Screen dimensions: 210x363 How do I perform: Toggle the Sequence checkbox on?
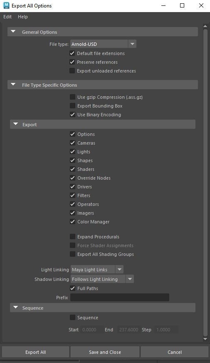72,318
